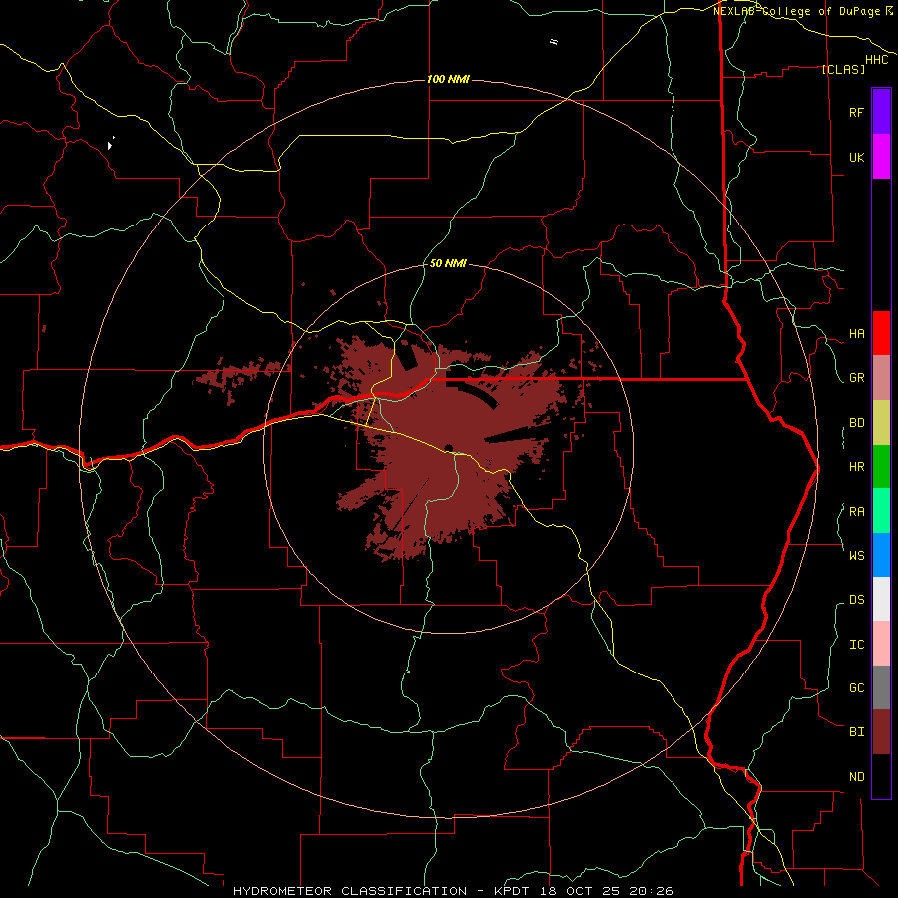
Task: Click the HR green legend swatch
Action: coord(881,467)
